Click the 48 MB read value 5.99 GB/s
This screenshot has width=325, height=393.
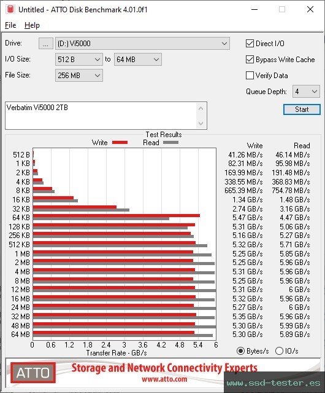click(295, 325)
